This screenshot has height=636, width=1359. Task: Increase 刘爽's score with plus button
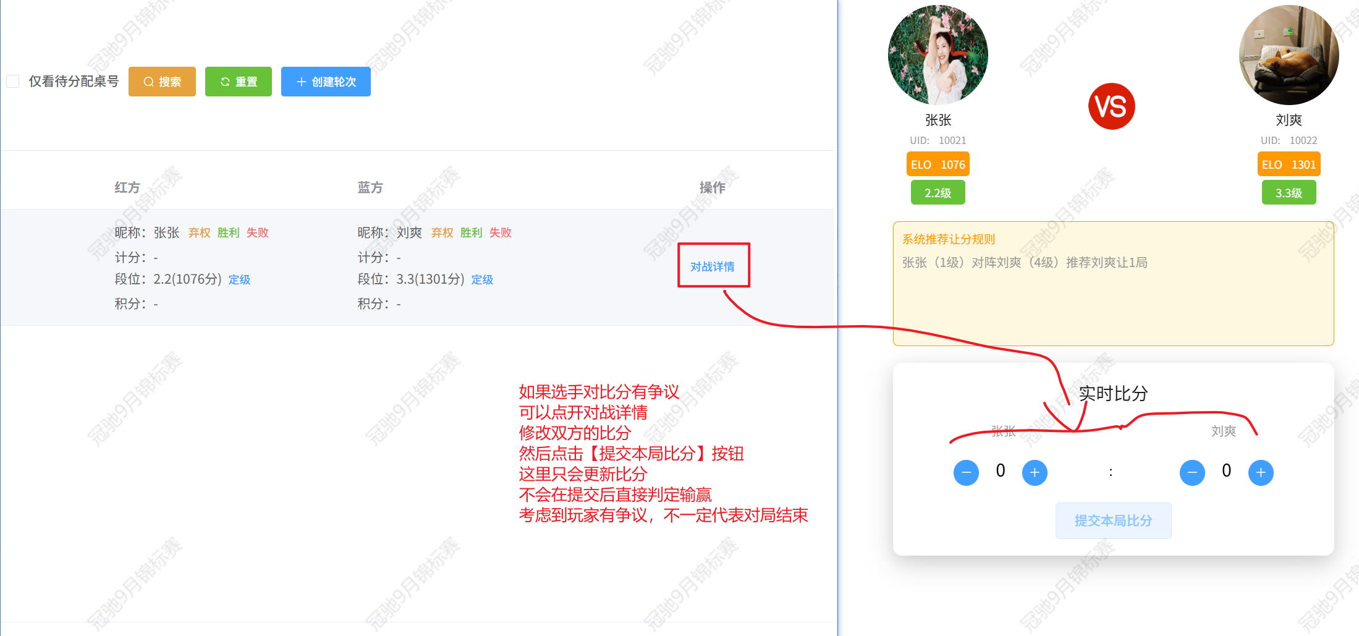pyautogui.click(x=1261, y=473)
